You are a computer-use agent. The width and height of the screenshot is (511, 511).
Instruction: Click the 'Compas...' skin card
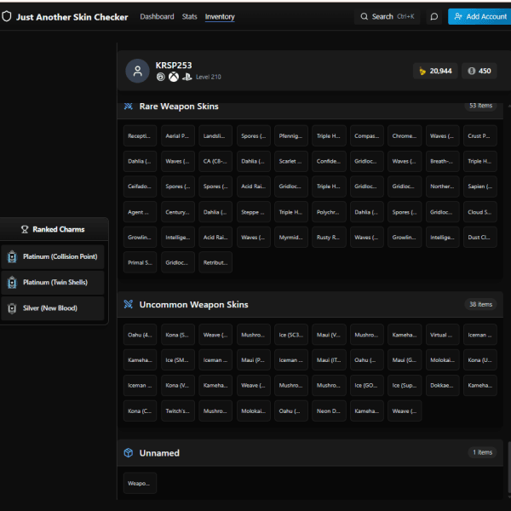[x=366, y=135]
